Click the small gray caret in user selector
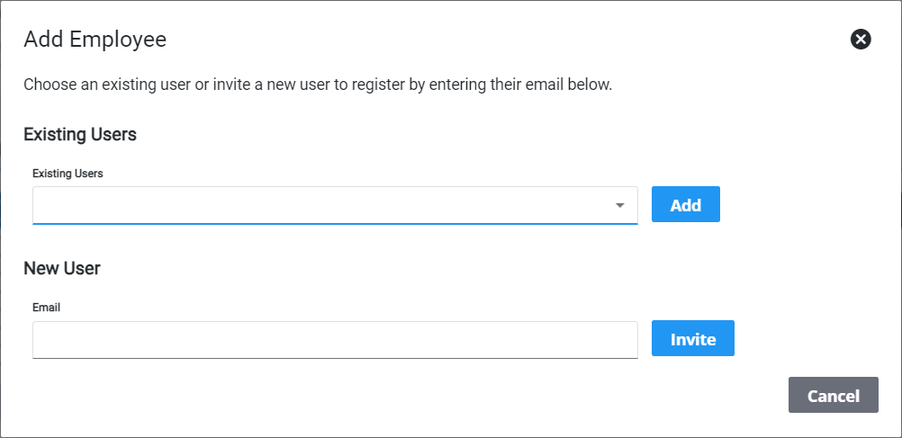Screen dimensions: 902x438 (x=619, y=205)
